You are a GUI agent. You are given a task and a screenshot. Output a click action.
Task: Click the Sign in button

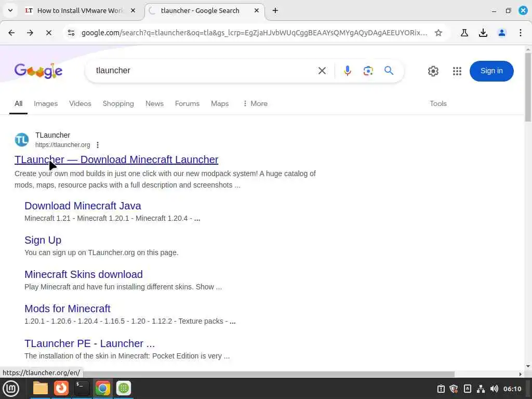(x=491, y=71)
